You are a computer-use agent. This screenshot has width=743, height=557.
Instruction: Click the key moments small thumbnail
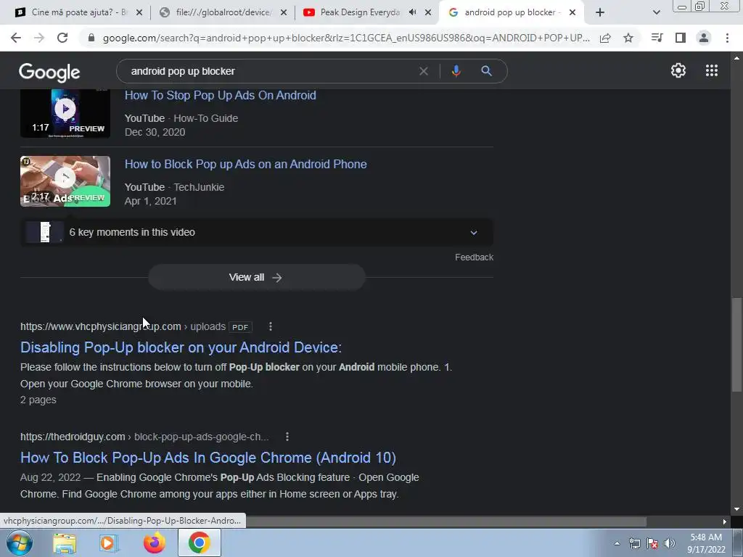point(44,232)
